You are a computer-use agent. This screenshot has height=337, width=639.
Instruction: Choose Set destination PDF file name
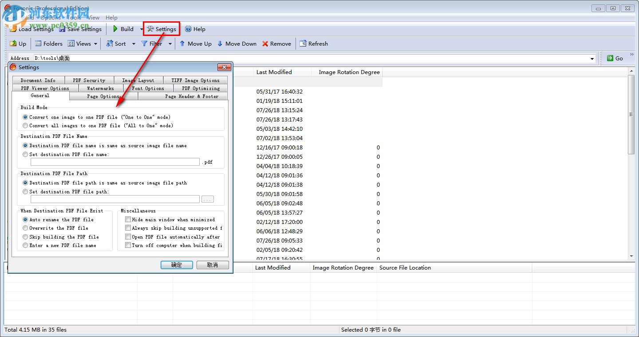click(25, 154)
